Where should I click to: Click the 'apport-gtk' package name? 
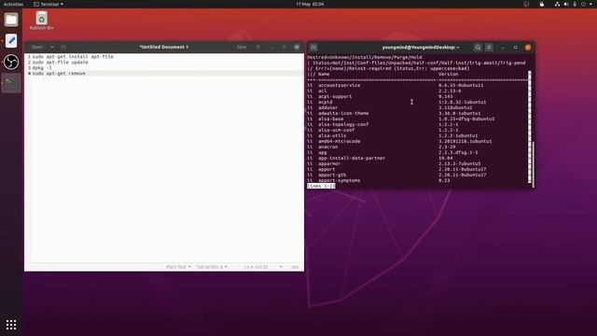pos(332,175)
